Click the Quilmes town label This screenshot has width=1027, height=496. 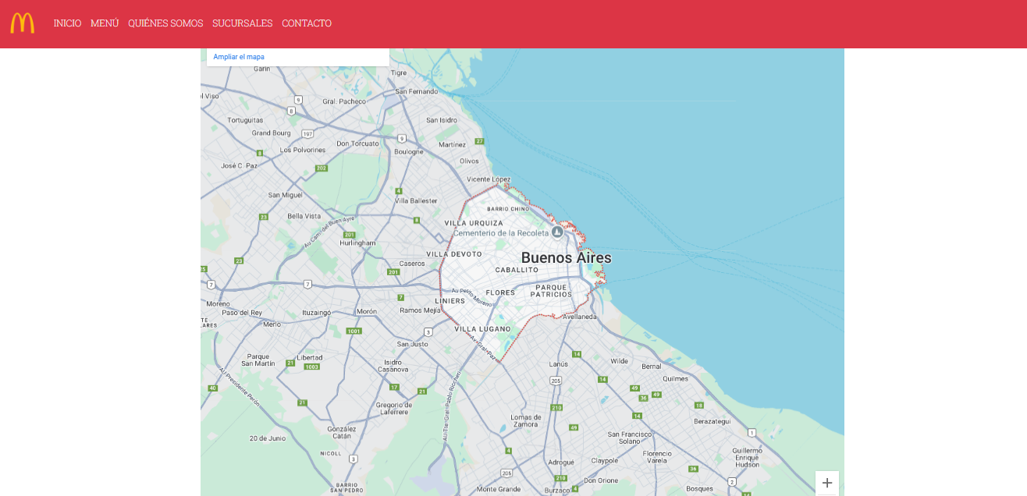pyautogui.click(x=675, y=378)
